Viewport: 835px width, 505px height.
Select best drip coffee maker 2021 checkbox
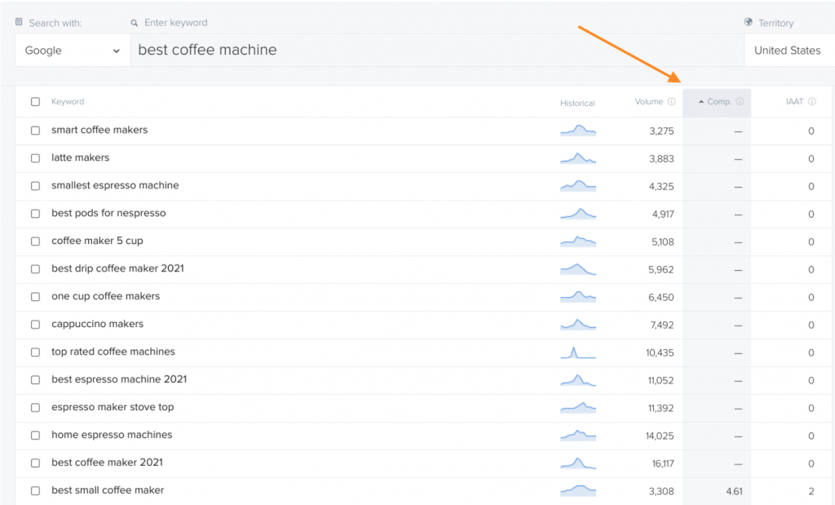pyautogui.click(x=35, y=269)
